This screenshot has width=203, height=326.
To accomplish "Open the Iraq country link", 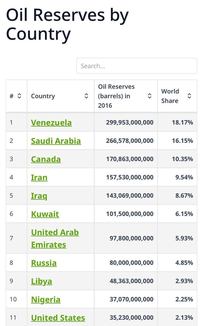I will (39, 196).
